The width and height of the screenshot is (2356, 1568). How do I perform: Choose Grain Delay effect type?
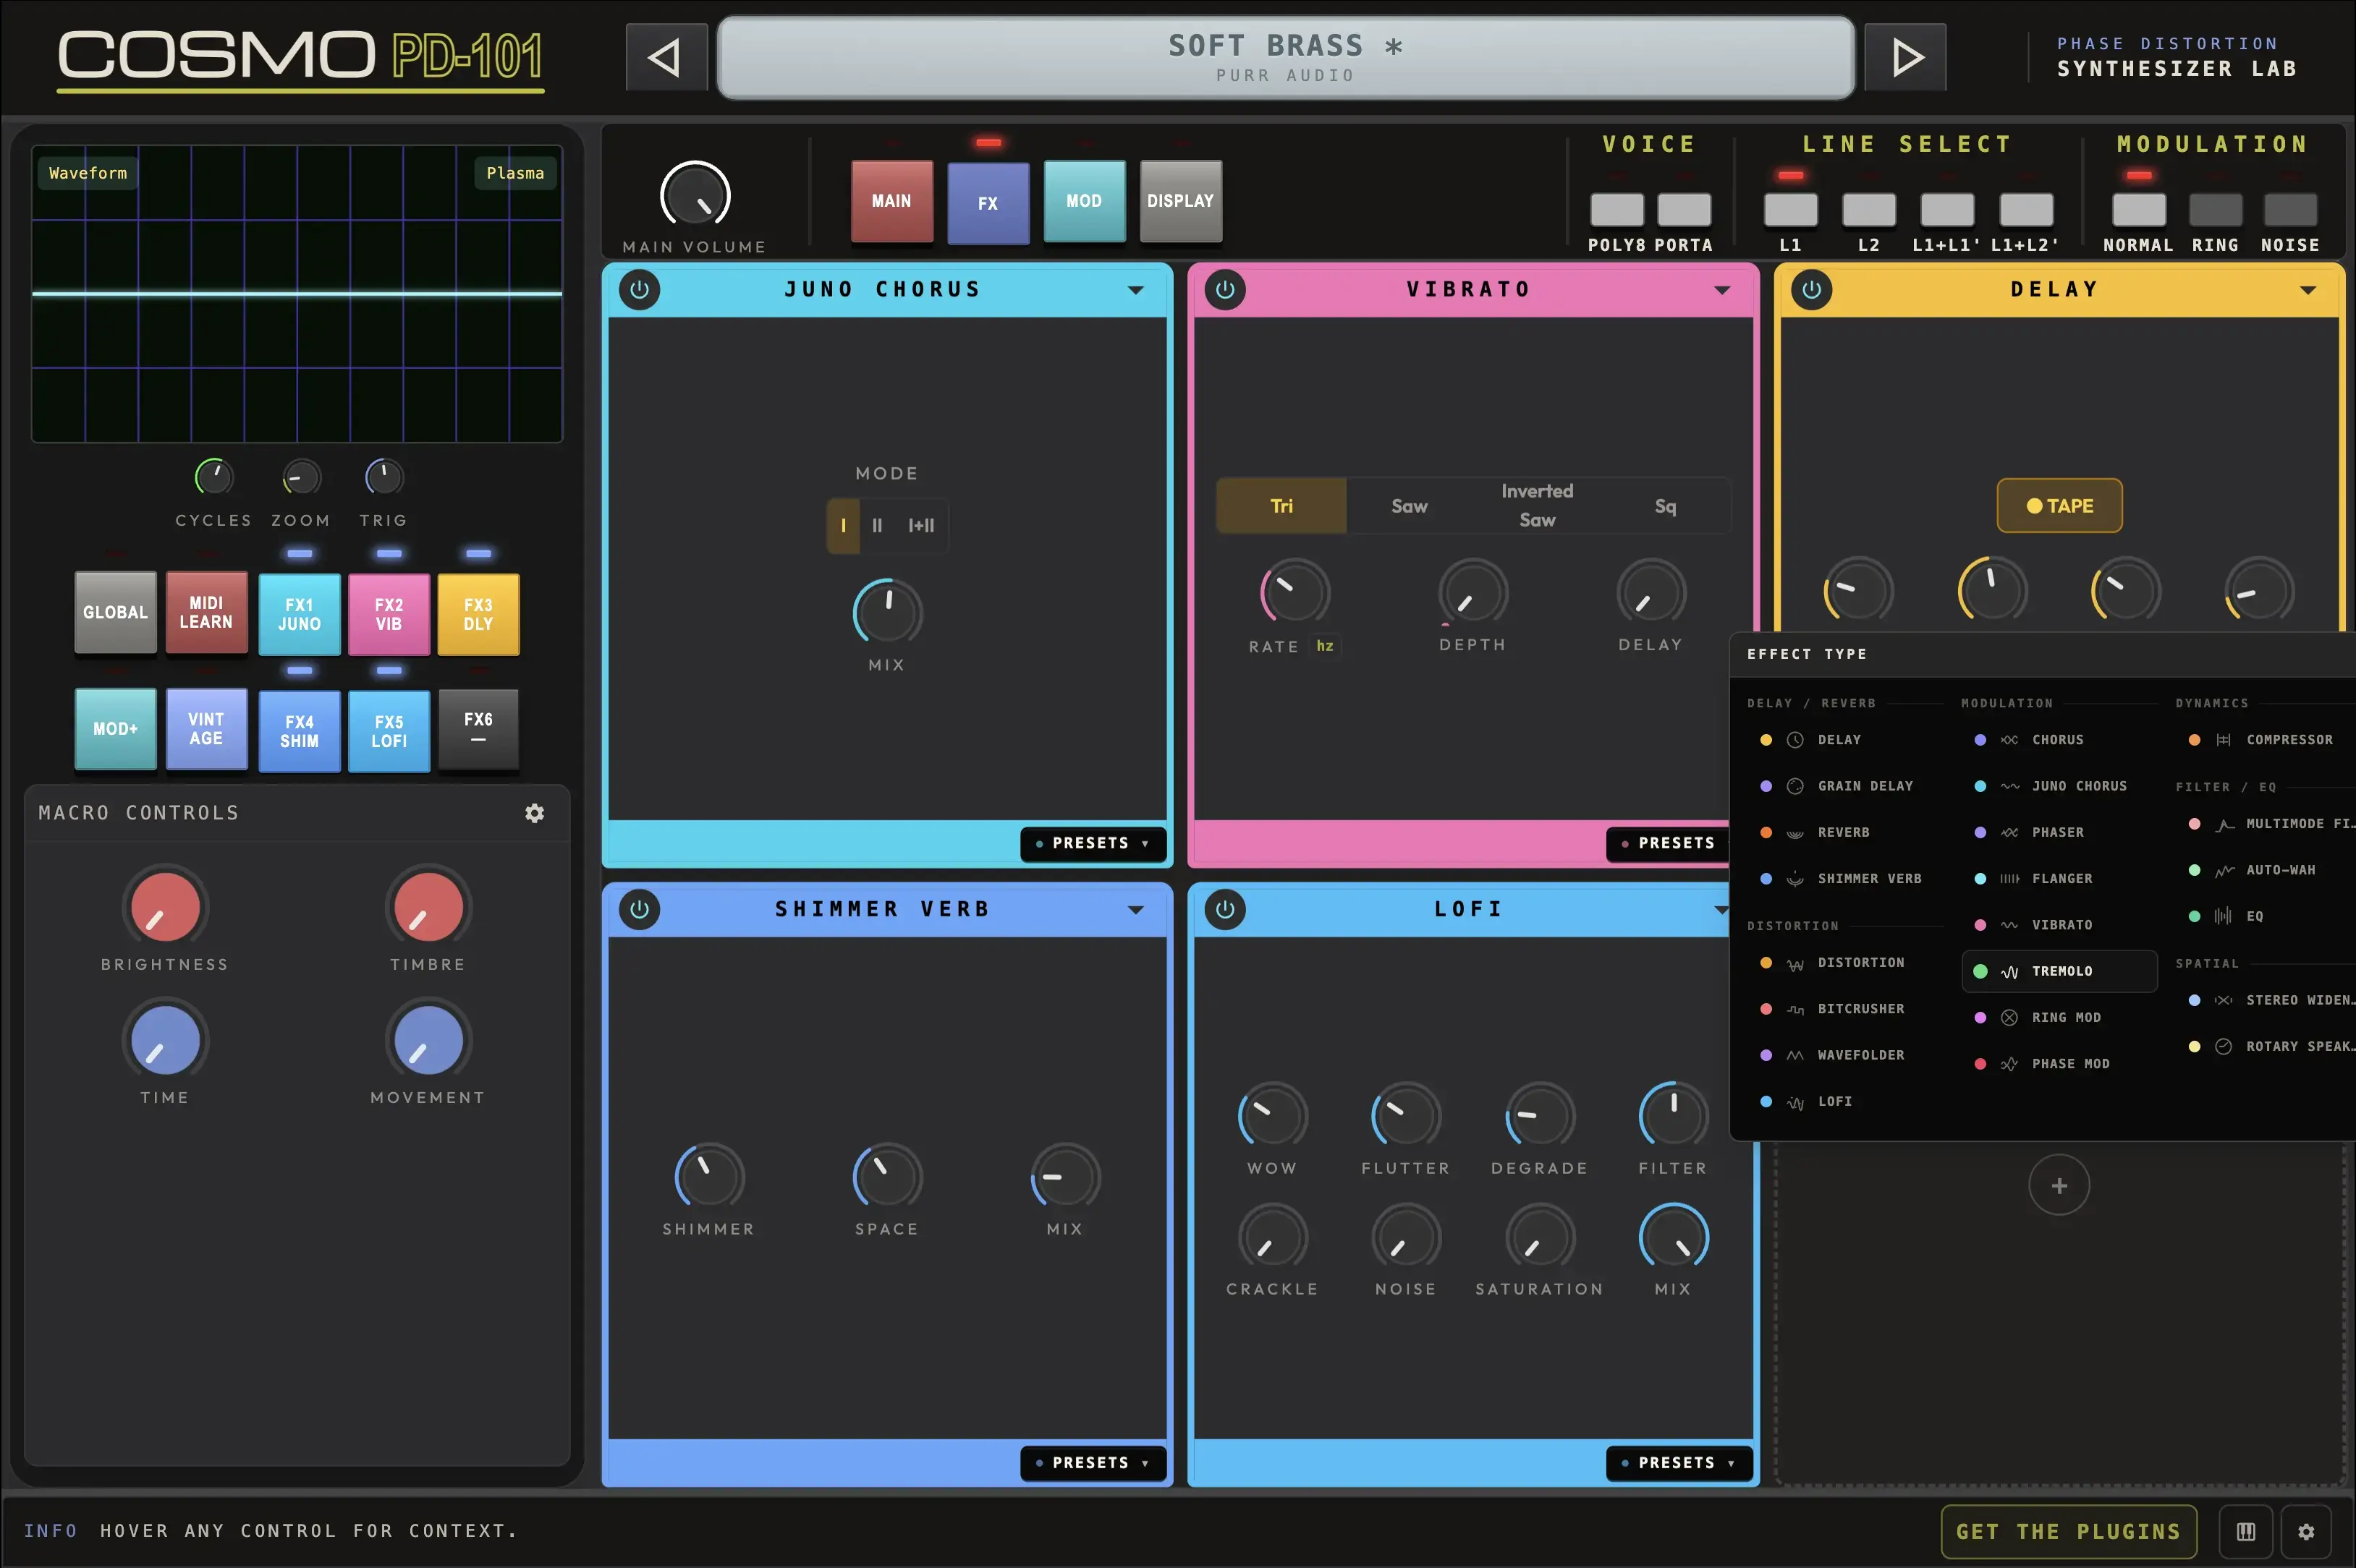1847,786
